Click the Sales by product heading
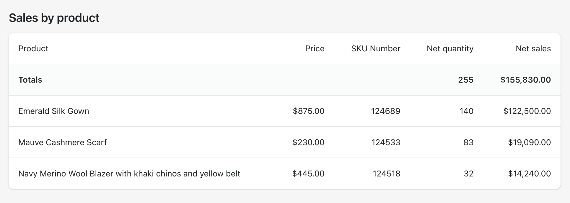Screen dimensions: 570x203 click(x=54, y=18)
